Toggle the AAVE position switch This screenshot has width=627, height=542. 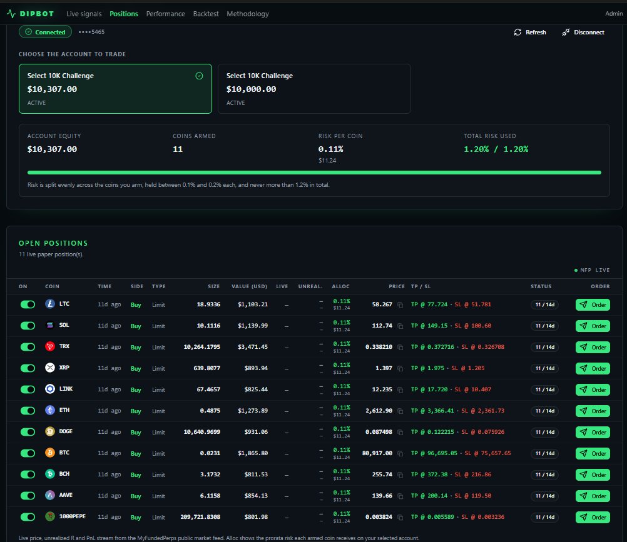pyautogui.click(x=28, y=496)
